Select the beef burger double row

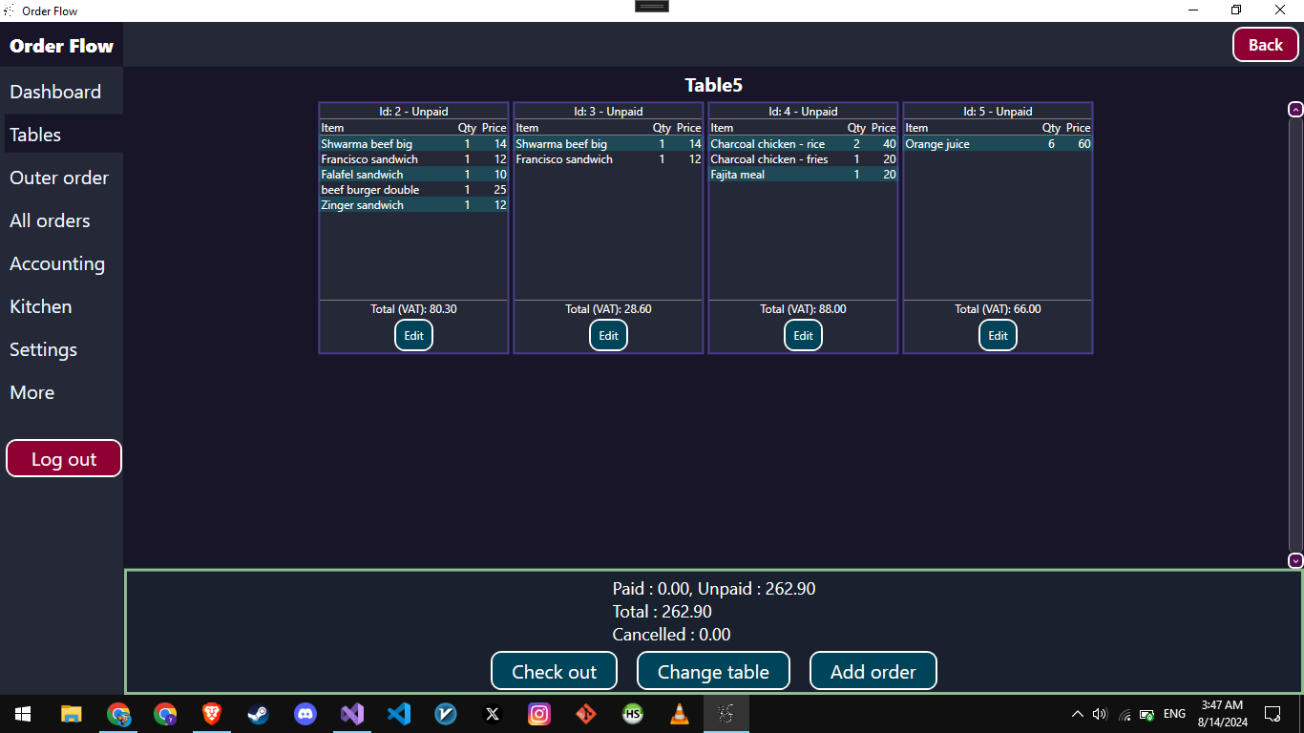(x=413, y=189)
